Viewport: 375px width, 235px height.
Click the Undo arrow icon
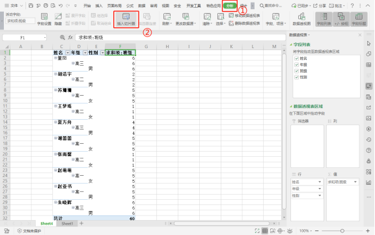pos(61,5)
